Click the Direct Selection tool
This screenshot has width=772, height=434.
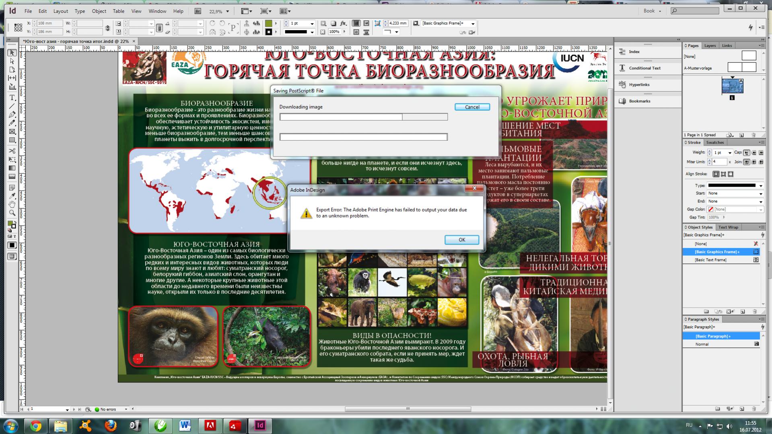(x=12, y=61)
